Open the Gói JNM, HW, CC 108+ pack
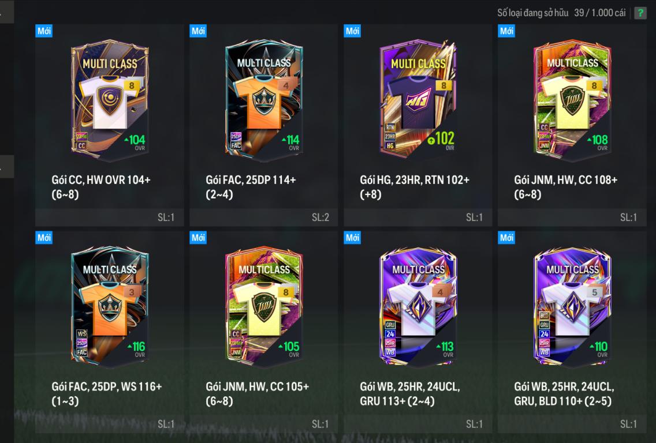The width and height of the screenshot is (656, 443). pos(572,125)
